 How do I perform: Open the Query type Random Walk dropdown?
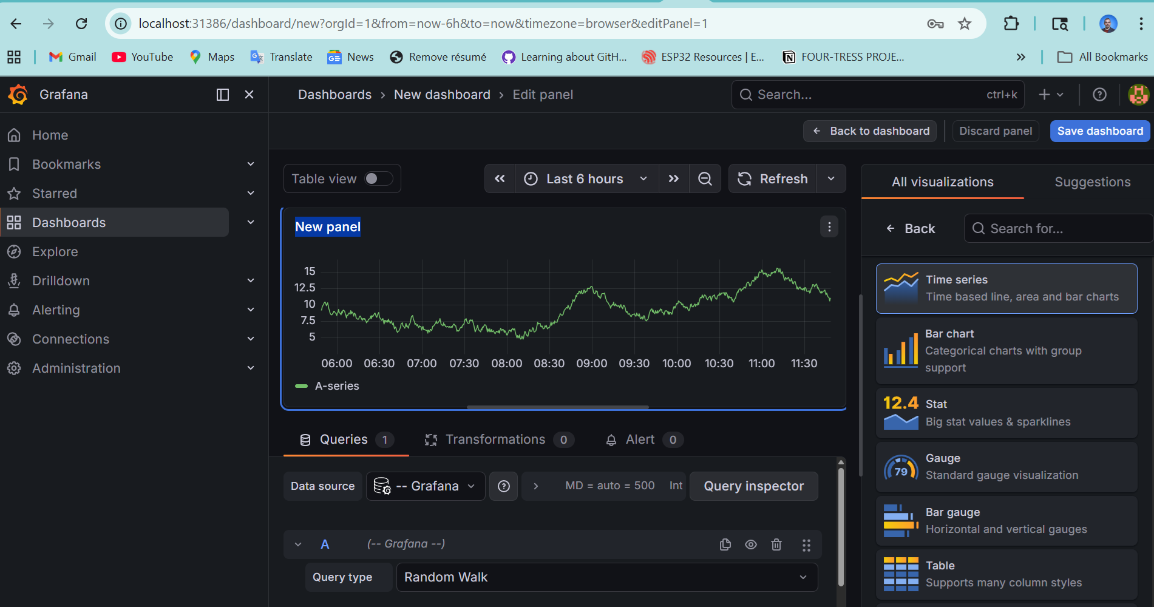[x=606, y=577]
